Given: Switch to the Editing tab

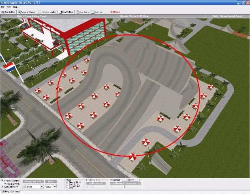Looking at the screenshot, I should click(6, 192).
